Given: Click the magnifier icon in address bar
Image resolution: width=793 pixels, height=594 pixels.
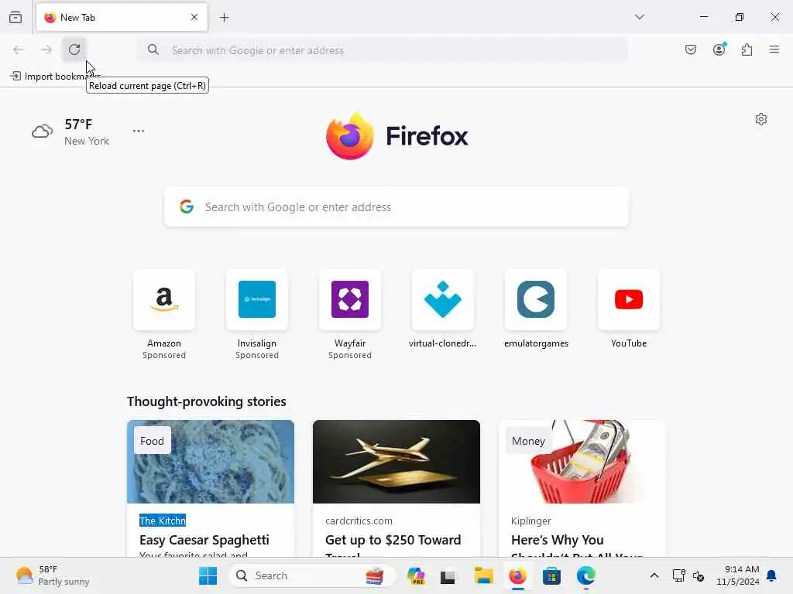Looking at the screenshot, I should pyautogui.click(x=153, y=49).
